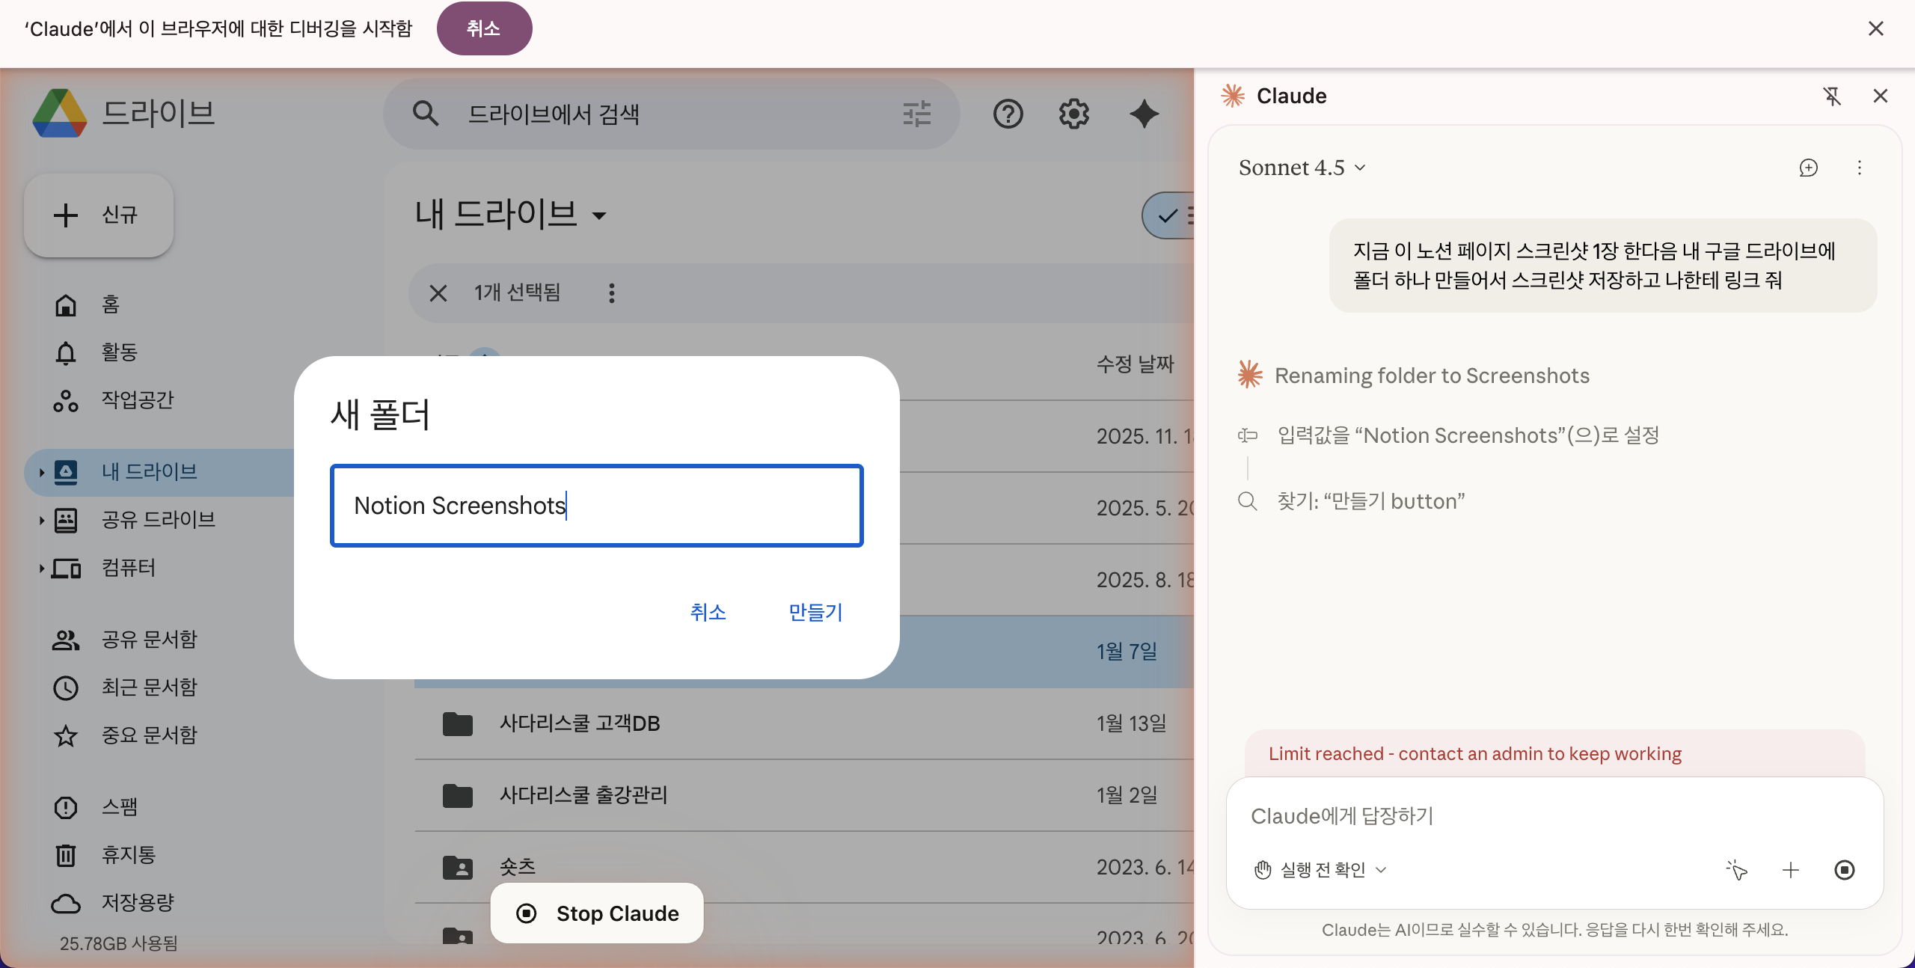
Task: Go to 휴지통 in the sidebar
Action: (129, 855)
